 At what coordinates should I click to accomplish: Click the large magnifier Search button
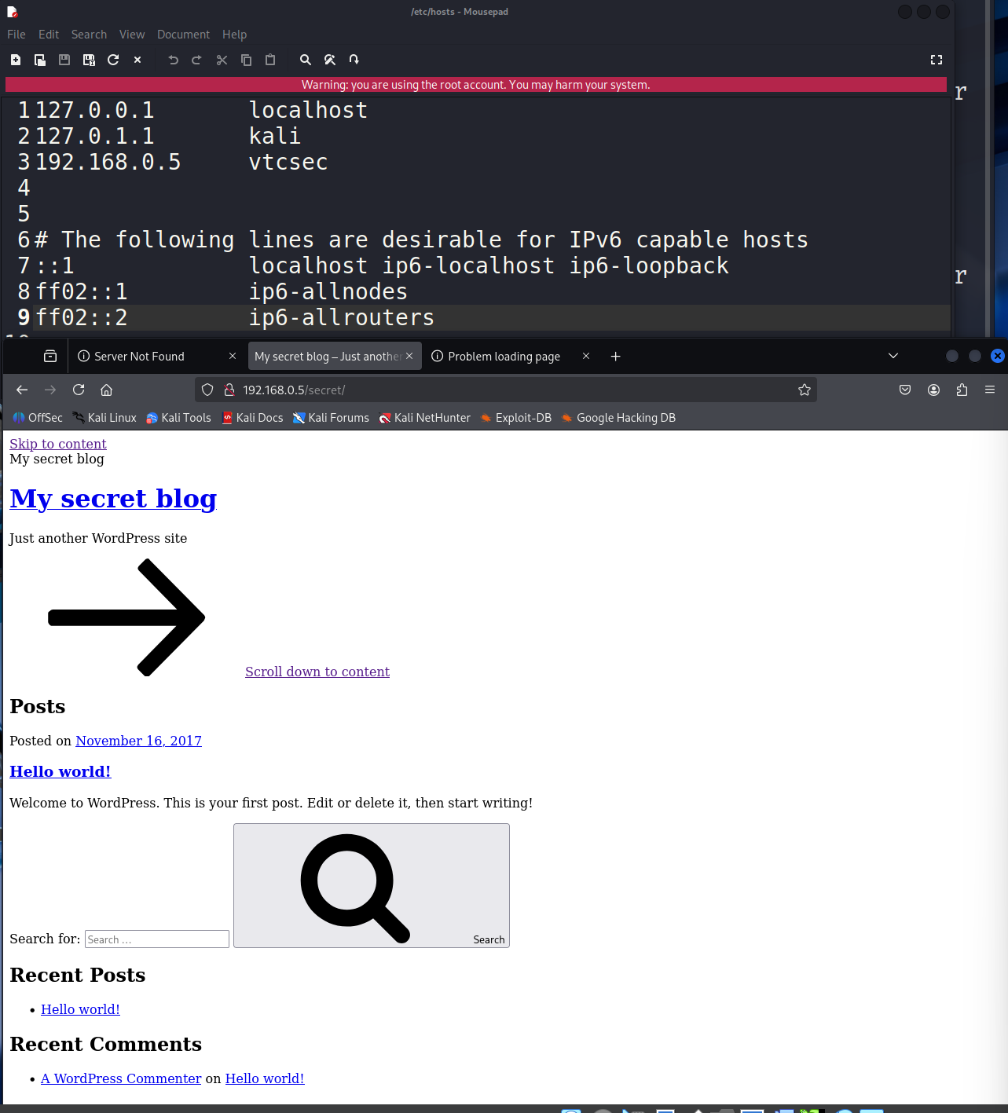click(372, 886)
